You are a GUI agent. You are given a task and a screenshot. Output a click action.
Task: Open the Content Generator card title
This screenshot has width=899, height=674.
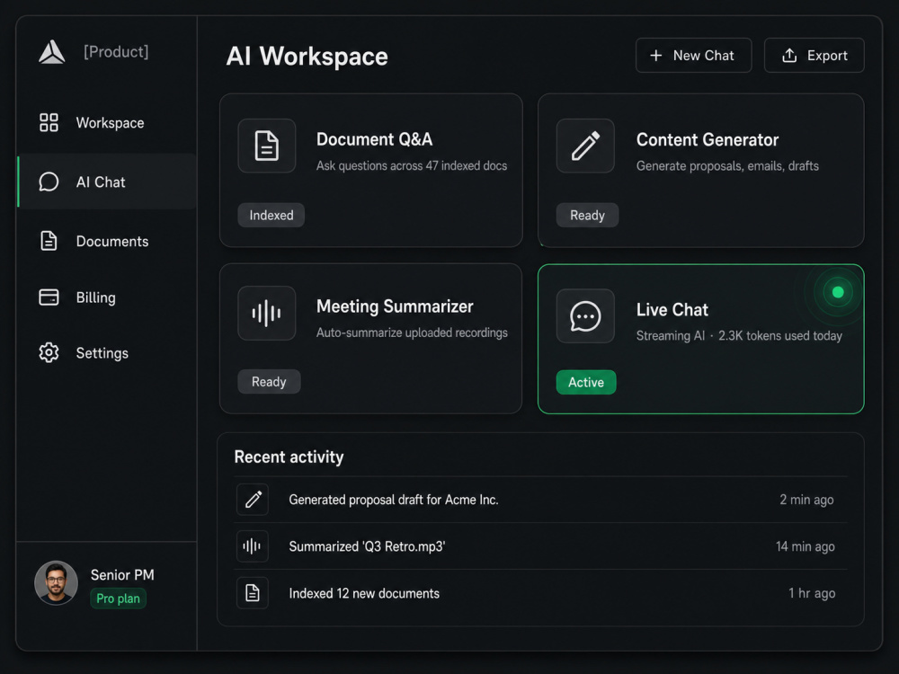(707, 140)
